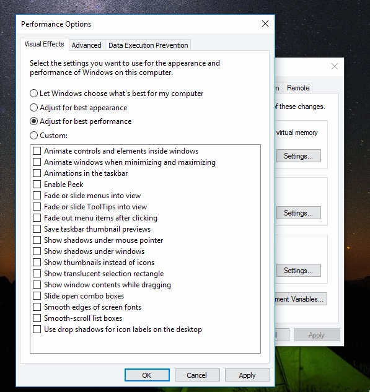Enable Peek checkbox
Image resolution: width=370 pixels, height=392 pixels.
pyautogui.click(x=37, y=185)
